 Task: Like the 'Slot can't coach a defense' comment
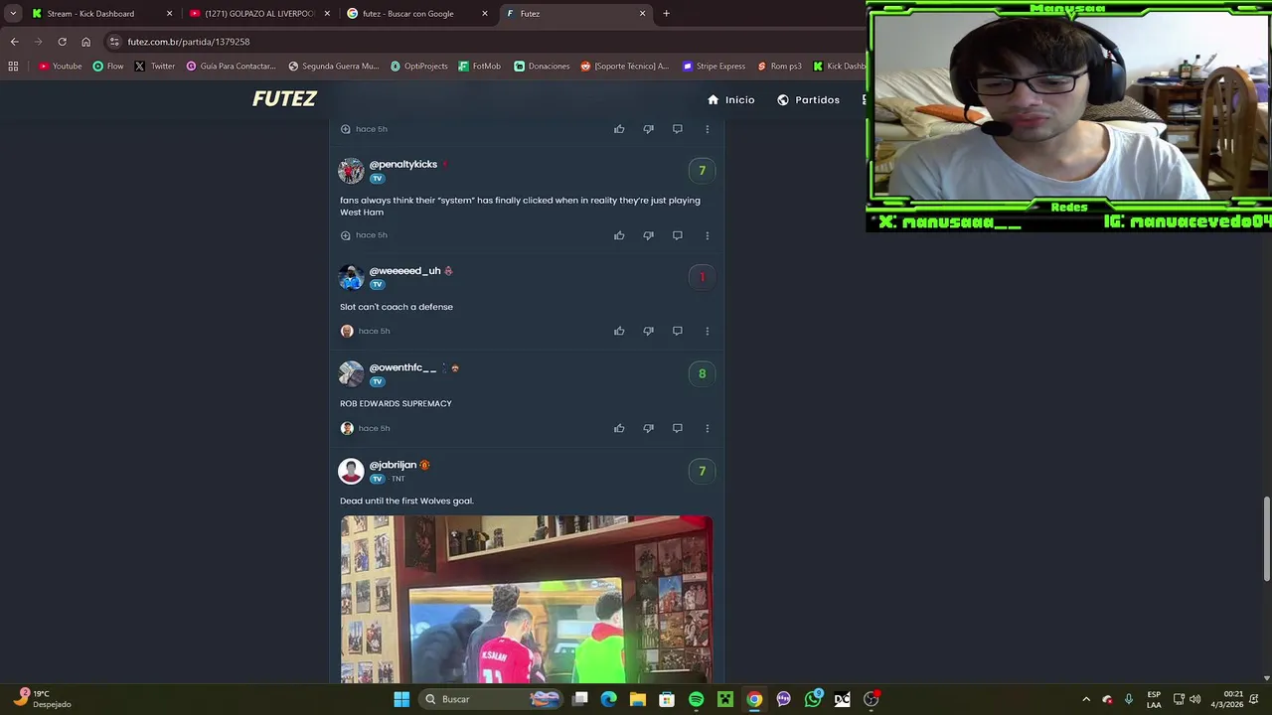click(x=619, y=331)
